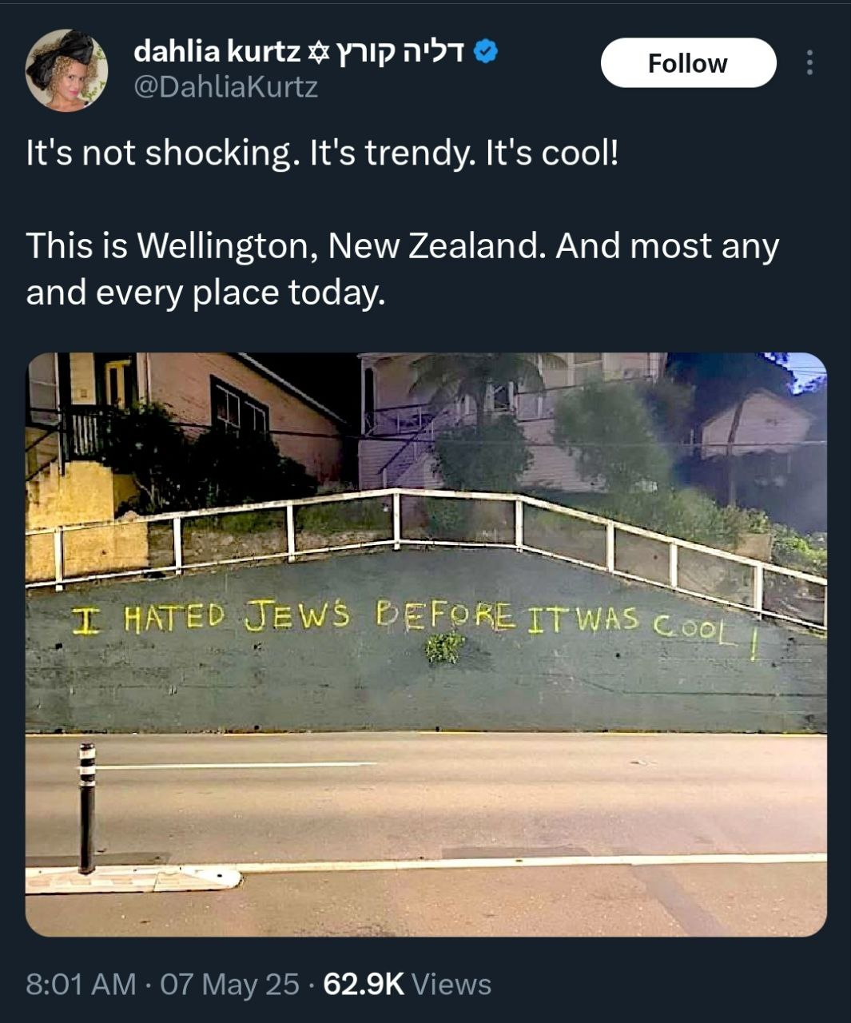Open the attached wall photo full size
Viewport: 851px width, 1023px height.
[x=426, y=644]
